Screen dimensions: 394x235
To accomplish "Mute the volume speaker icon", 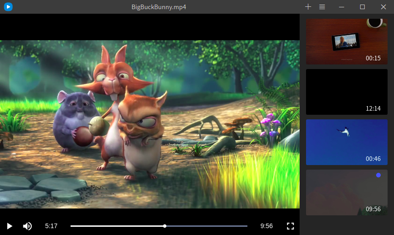I will coord(27,226).
